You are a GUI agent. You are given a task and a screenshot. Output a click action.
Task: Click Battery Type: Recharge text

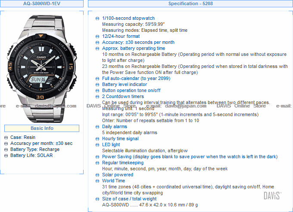point(35,149)
